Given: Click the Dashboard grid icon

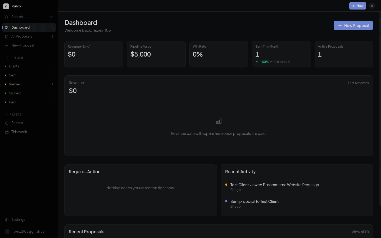Looking at the screenshot, I should click(x=7, y=27).
